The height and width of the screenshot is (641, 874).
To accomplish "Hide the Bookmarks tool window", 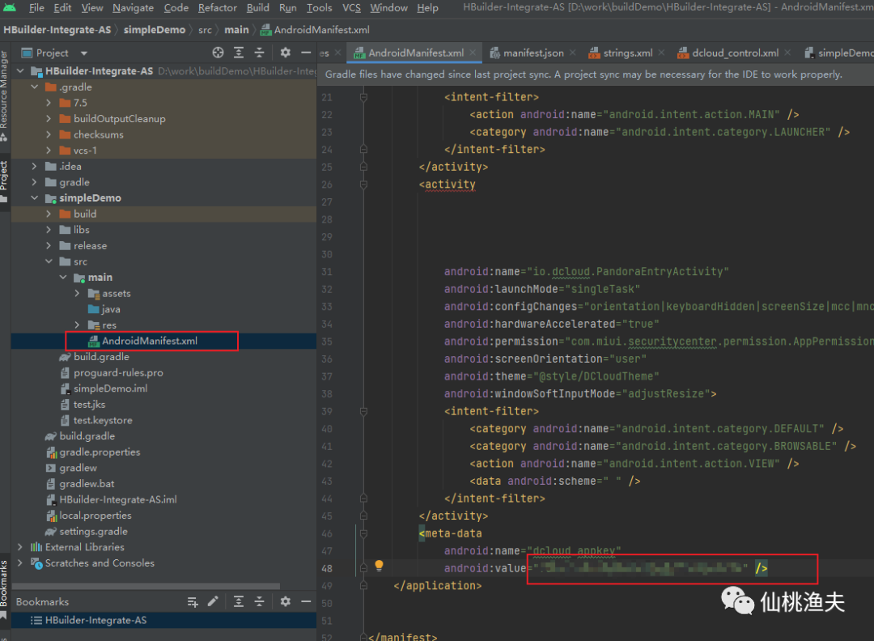I will pyautogui.click(x=306, y=601).
